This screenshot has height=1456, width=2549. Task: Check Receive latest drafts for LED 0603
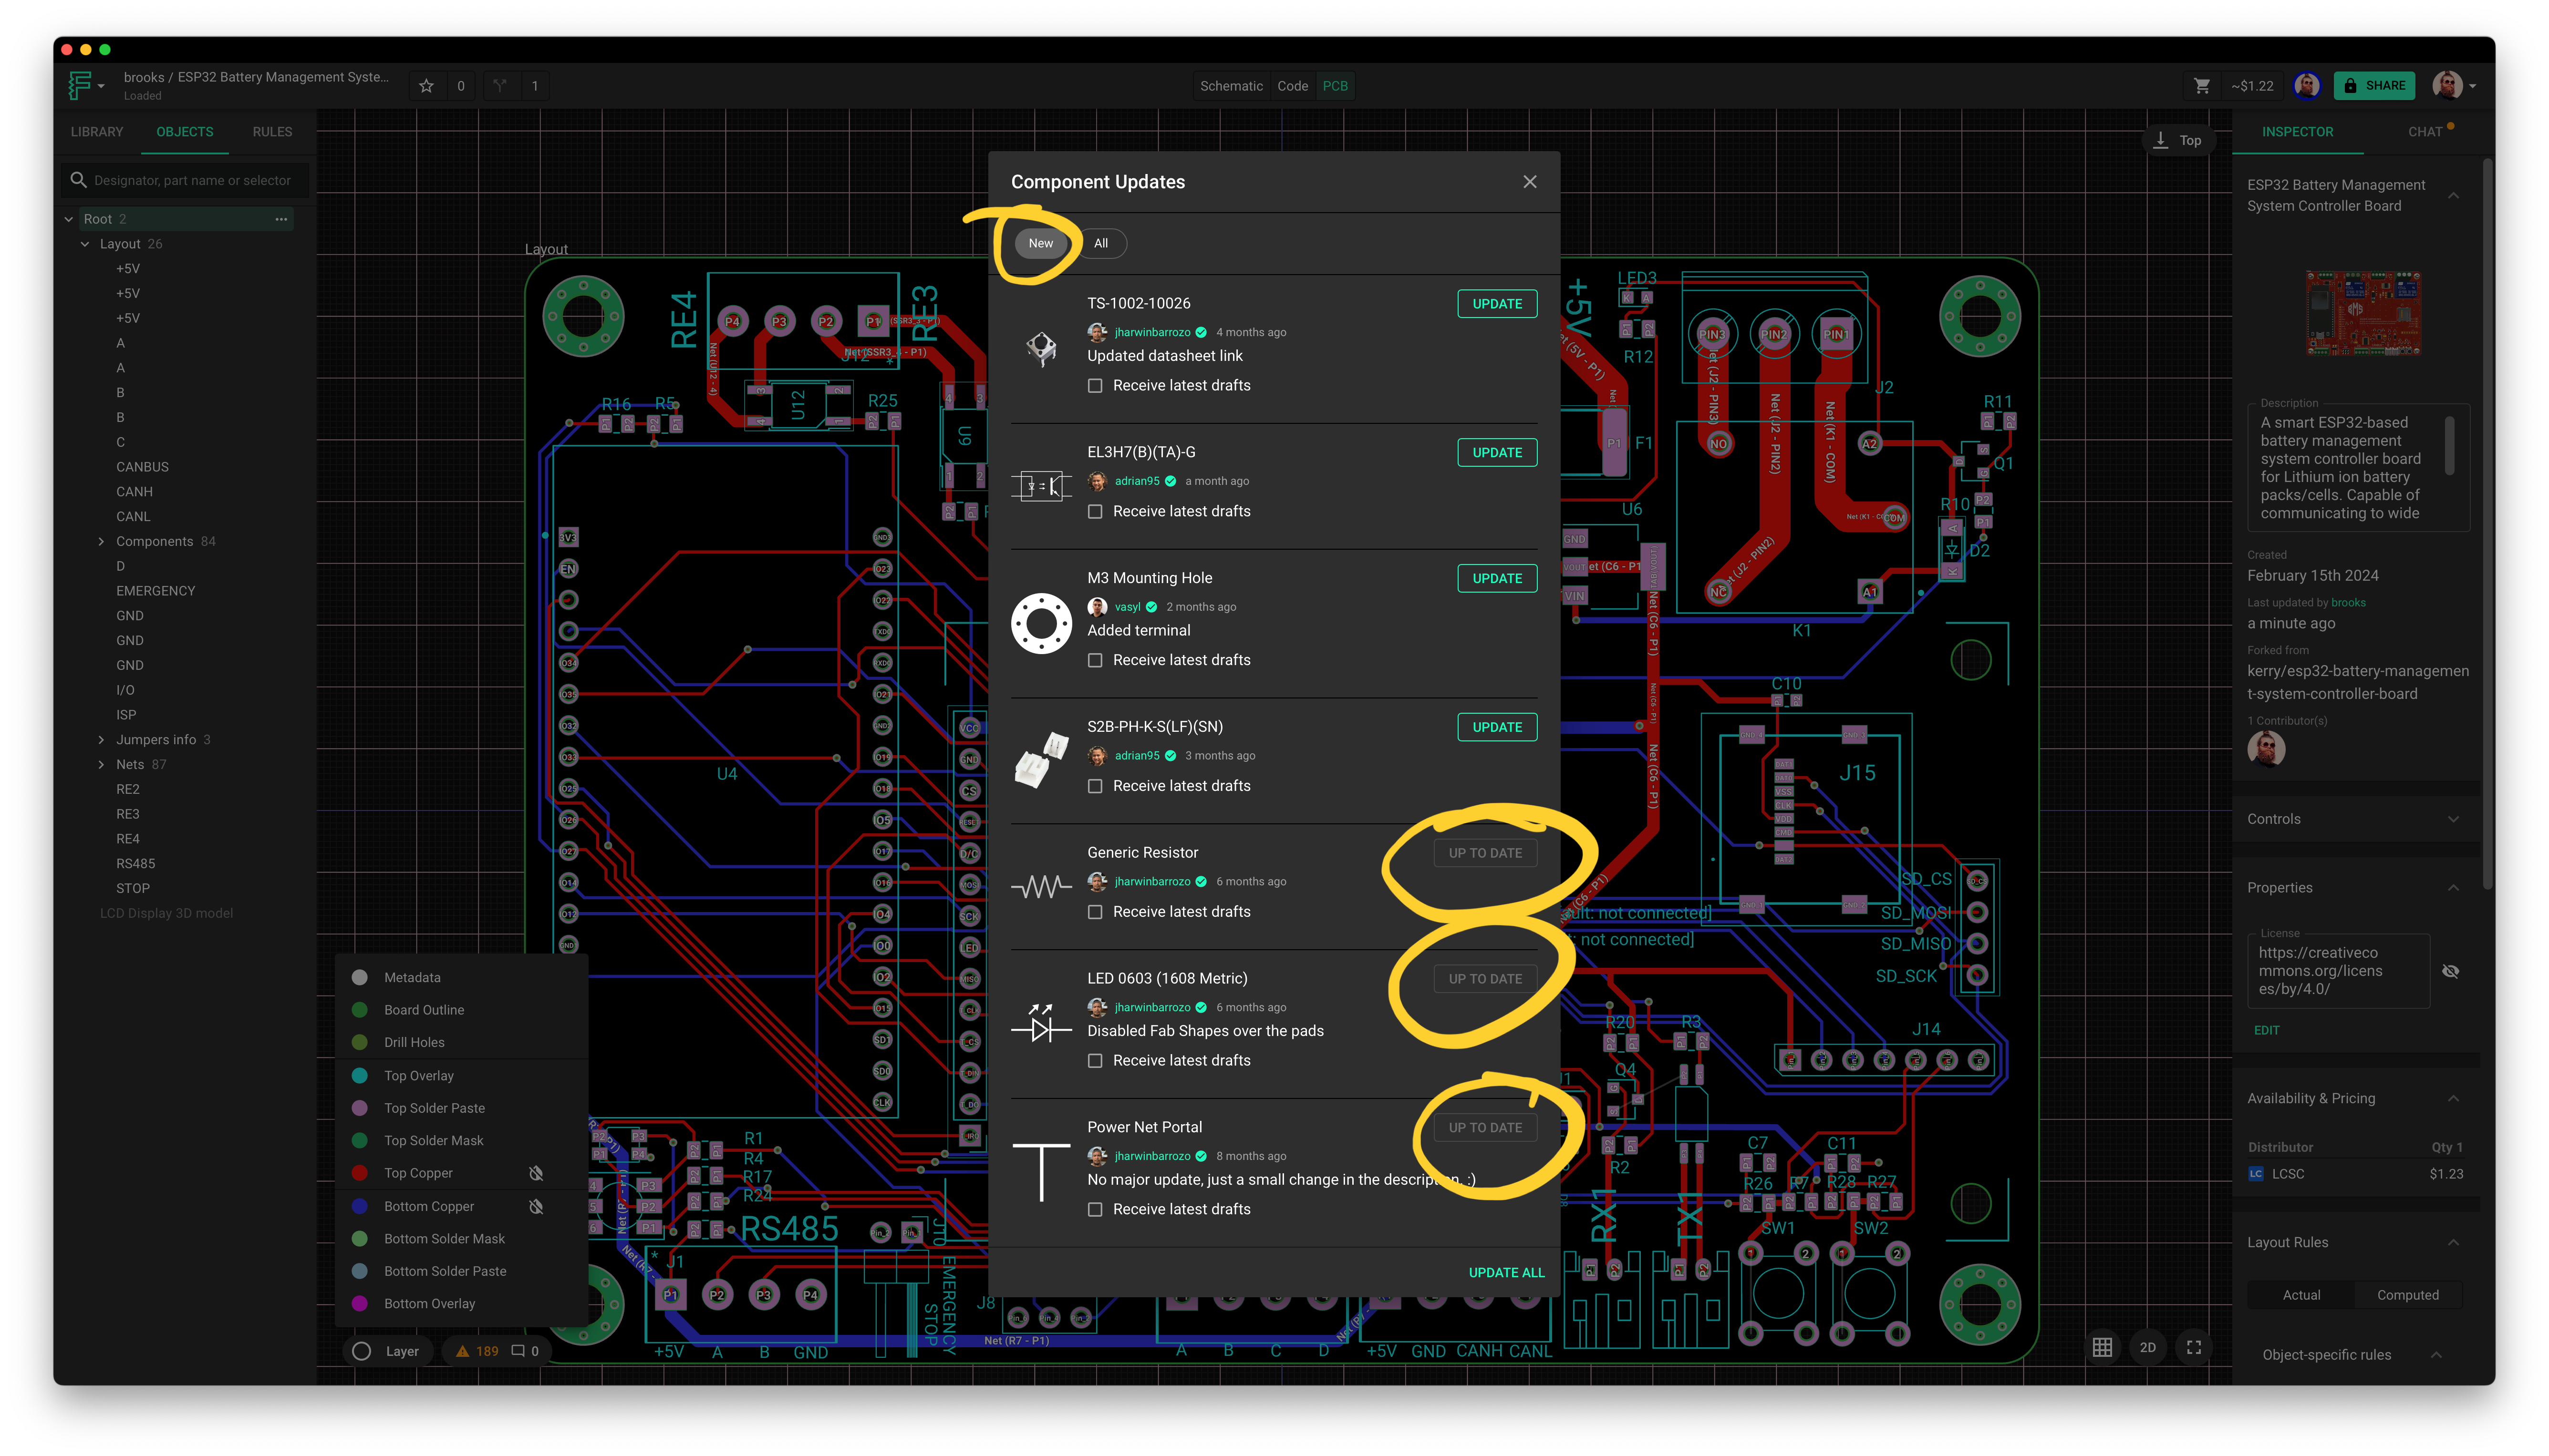tap(1096, 1061)
